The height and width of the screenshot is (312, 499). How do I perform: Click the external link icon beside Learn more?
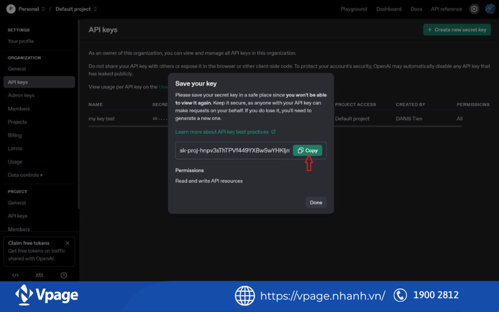(x=273, y=132)
